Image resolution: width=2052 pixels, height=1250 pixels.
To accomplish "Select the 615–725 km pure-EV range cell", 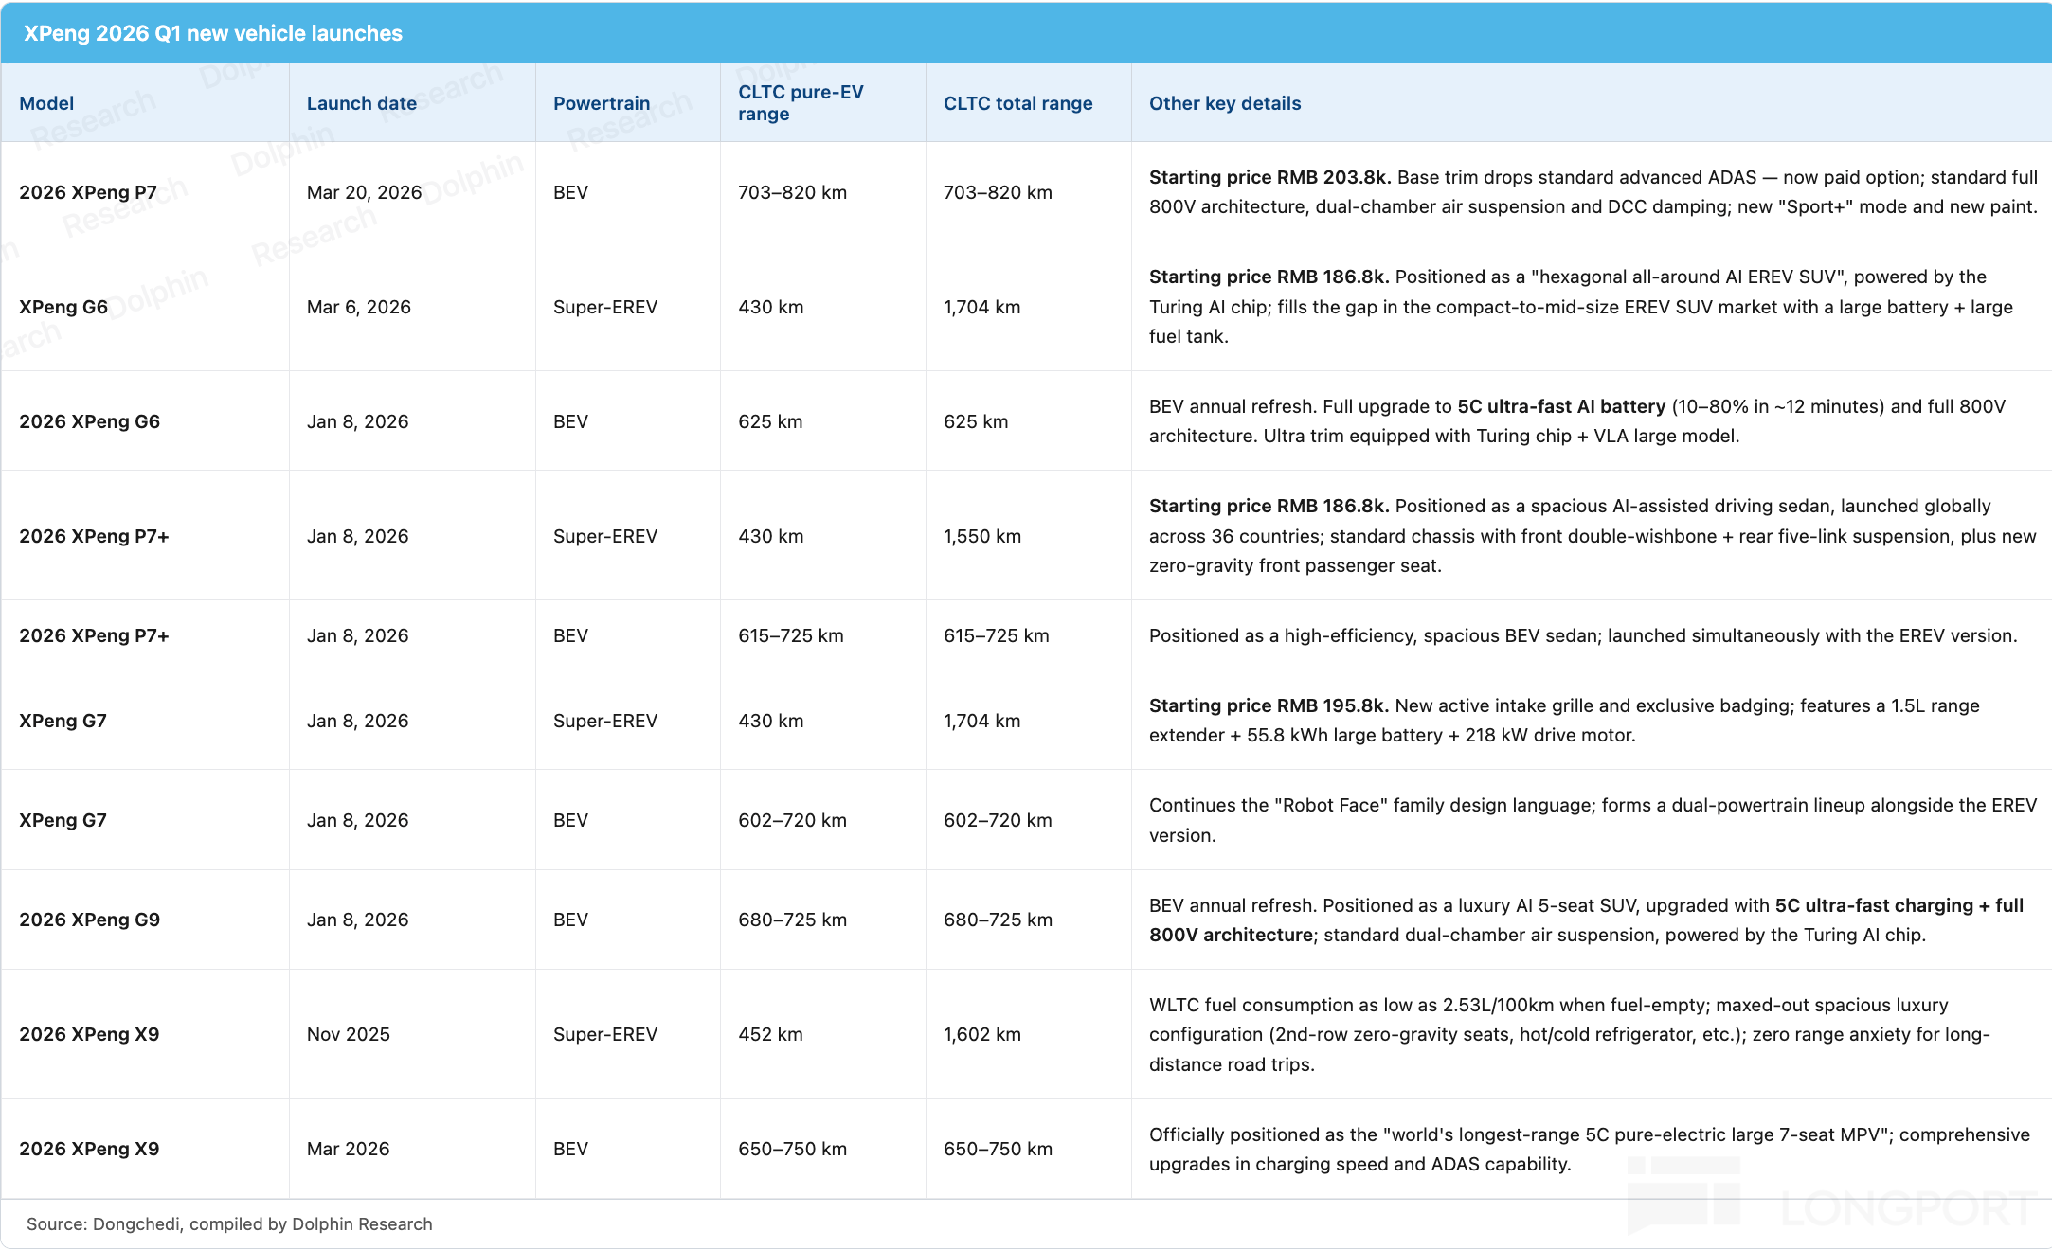I will point(791,635).
